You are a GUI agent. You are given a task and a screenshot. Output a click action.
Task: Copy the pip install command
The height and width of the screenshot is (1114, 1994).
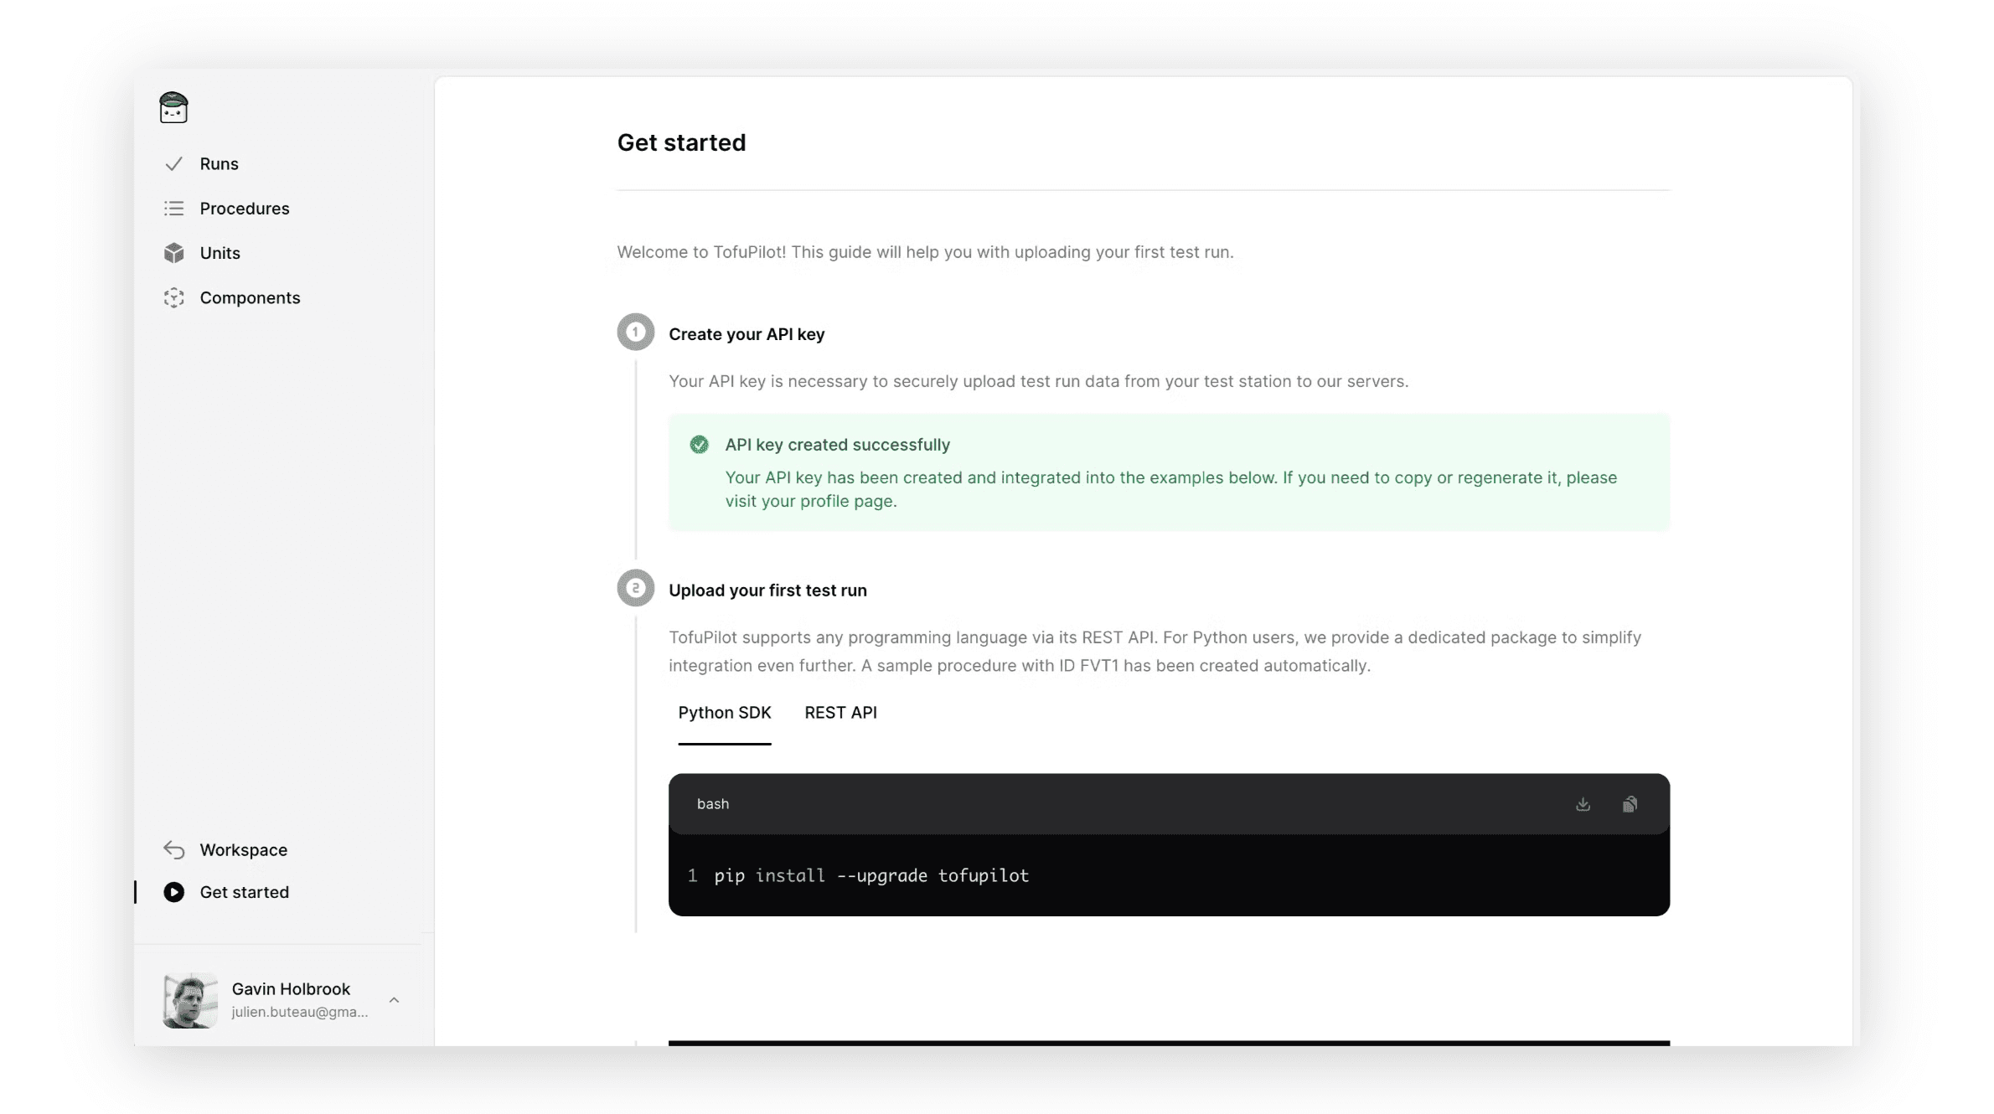point(1630,804)
